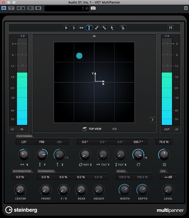Adjust the Z position knob
The height and width of the screenshot is (218, 189).
pyautogui.click(x=59, y=155)
